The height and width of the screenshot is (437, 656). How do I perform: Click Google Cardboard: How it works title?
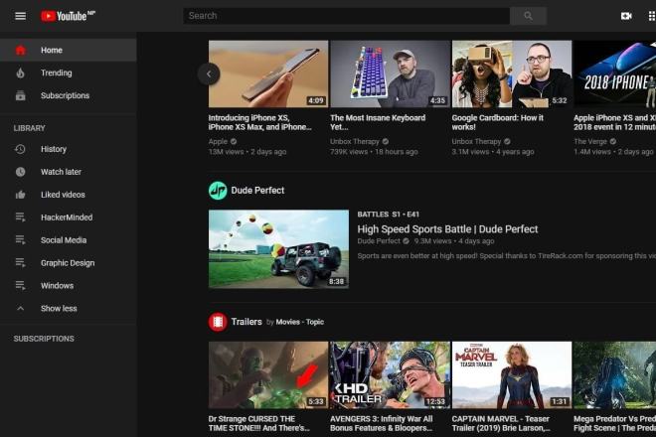[x=497, y=122]
